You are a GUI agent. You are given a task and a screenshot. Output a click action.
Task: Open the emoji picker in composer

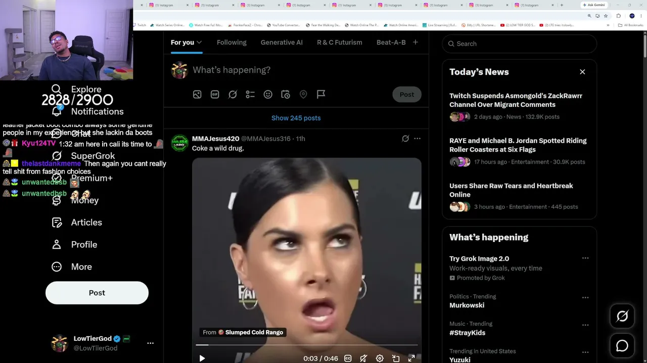268,94
